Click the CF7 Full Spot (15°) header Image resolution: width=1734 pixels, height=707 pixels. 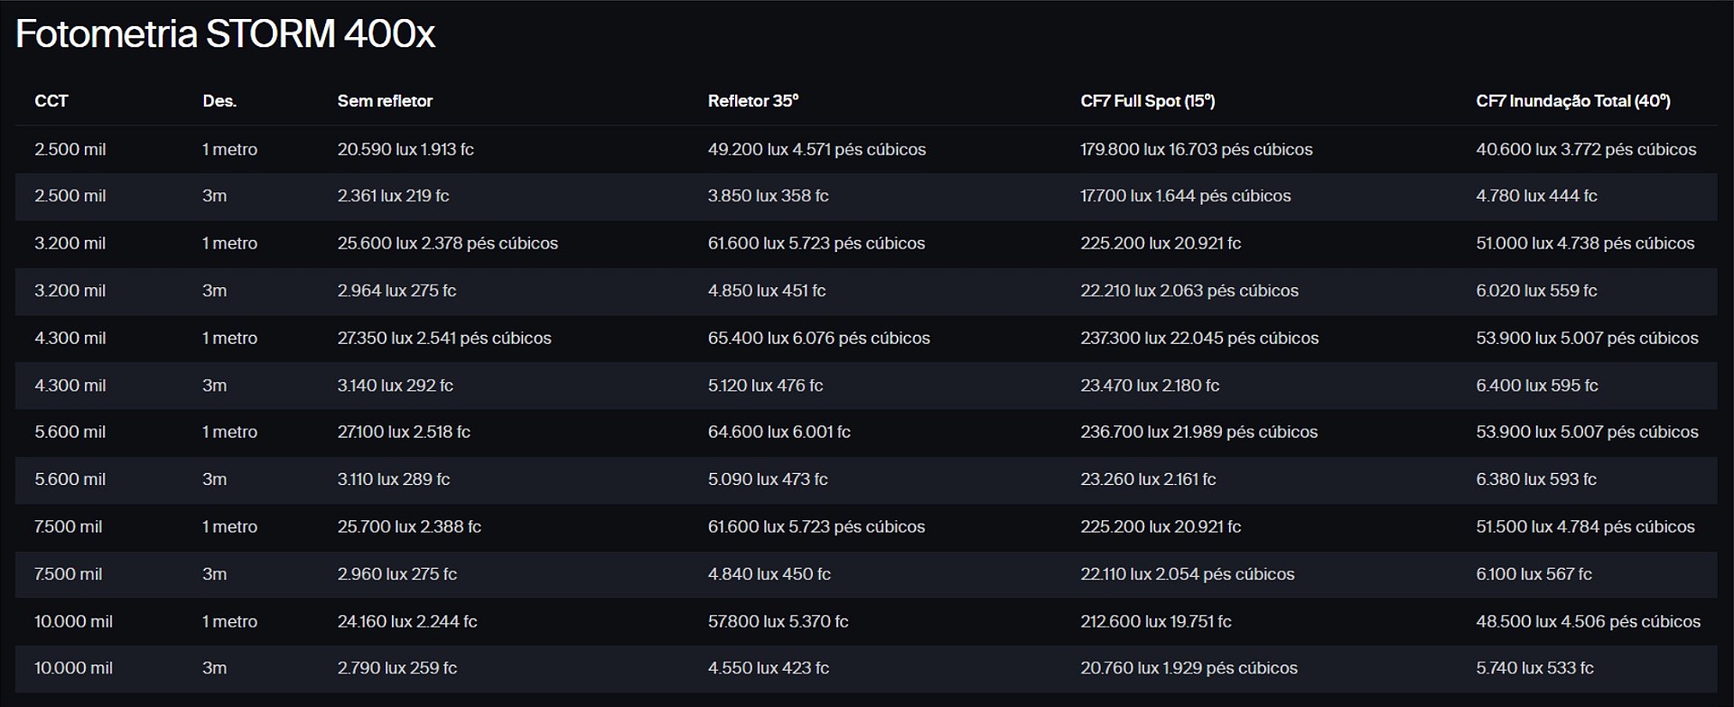[x=1147, y=101]
